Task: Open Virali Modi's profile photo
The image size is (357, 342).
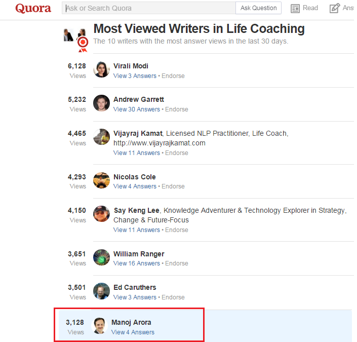Action: point(102,69)
